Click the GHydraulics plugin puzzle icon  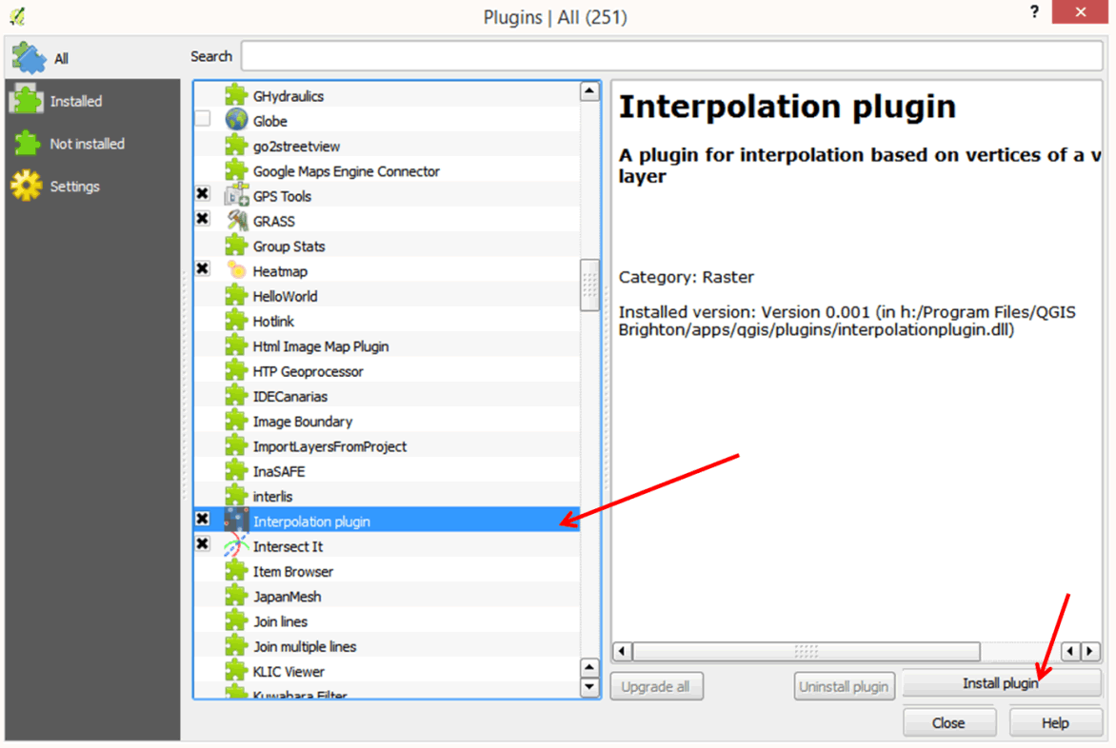click(235, 95)
